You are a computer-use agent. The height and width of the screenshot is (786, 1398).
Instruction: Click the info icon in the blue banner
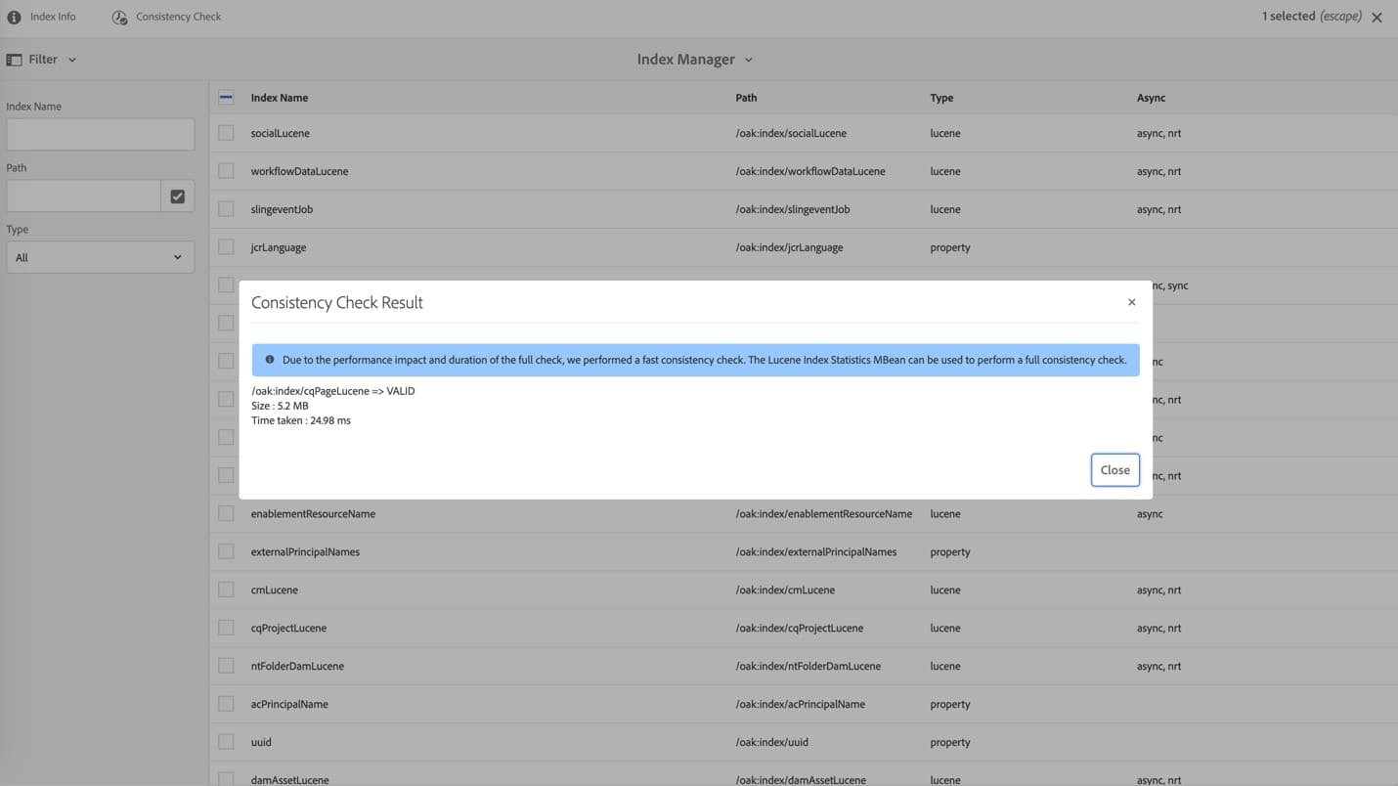270,359
